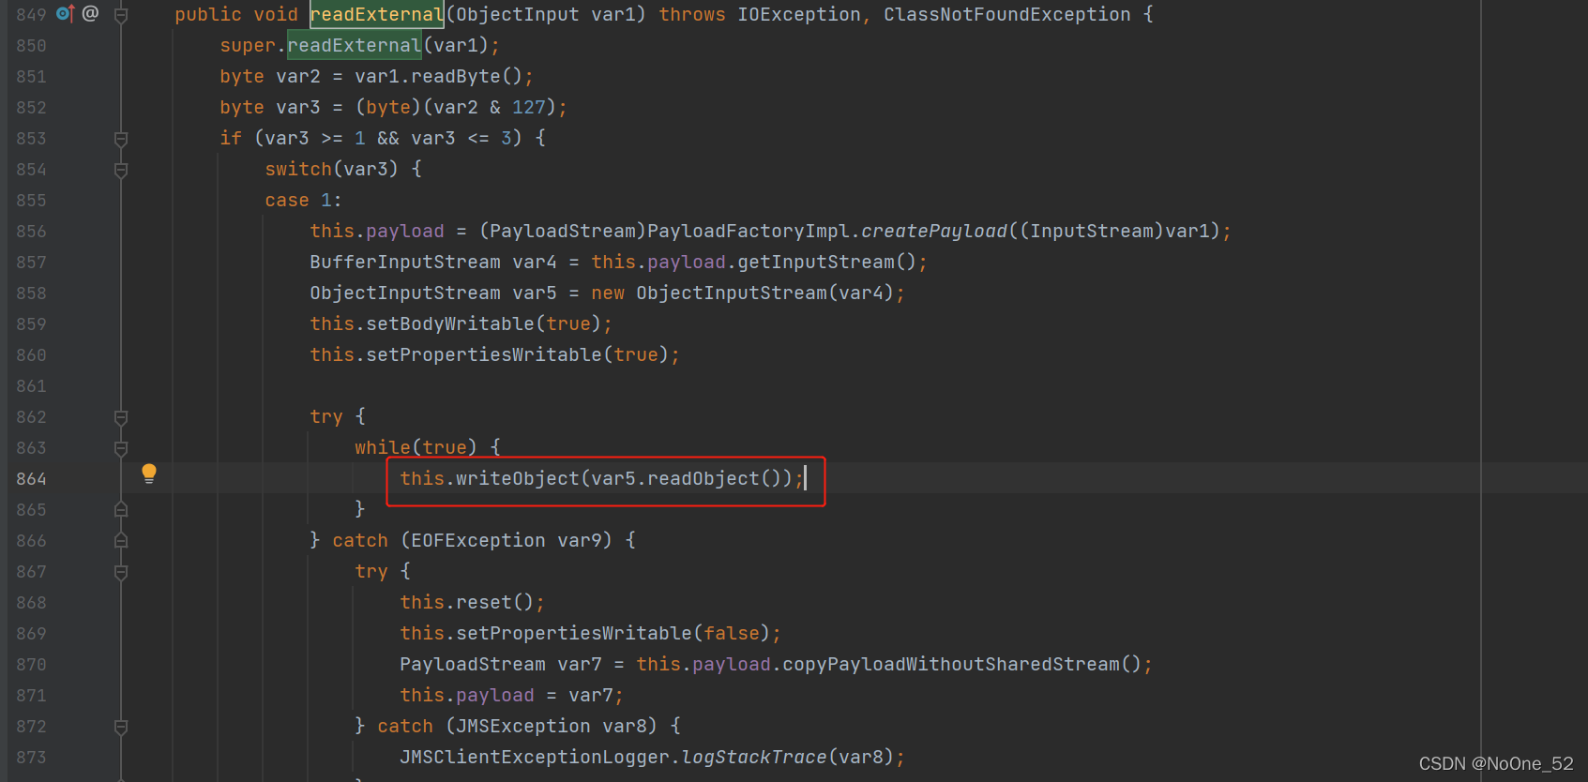Collapse the readExternal method fold on line 849
Viewport: 1588px width, 782px height.
(x=121, y=15)
